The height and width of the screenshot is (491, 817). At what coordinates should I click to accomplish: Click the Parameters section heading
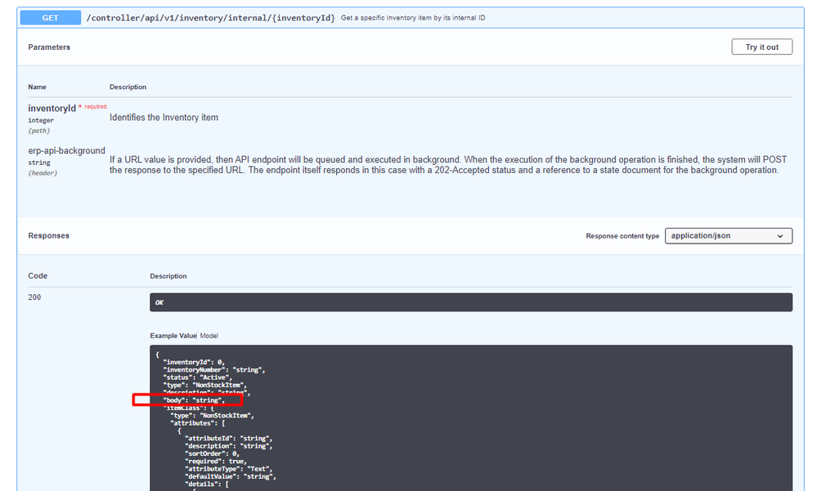coord(49,47)
